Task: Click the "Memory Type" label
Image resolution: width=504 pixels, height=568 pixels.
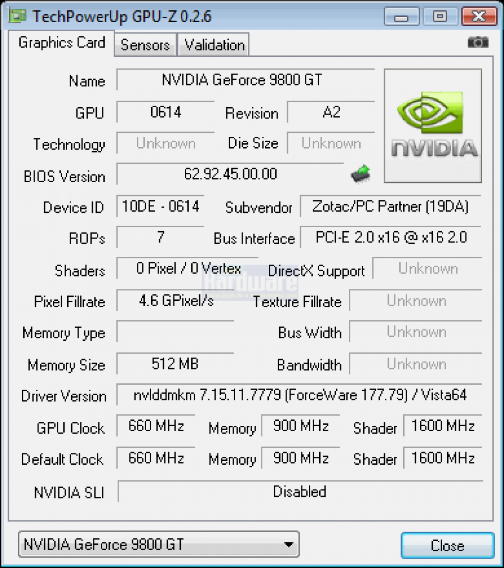Action: [x=64, y=333]
